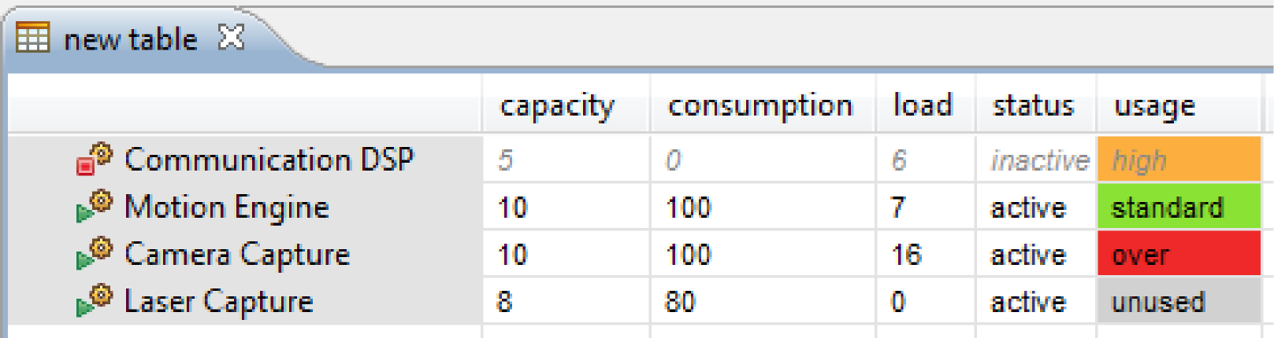Click the table icon on new table tab

(32, 37)
